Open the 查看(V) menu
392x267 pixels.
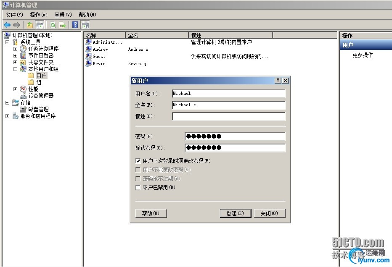pyautogui.click(x=63, y=15)
